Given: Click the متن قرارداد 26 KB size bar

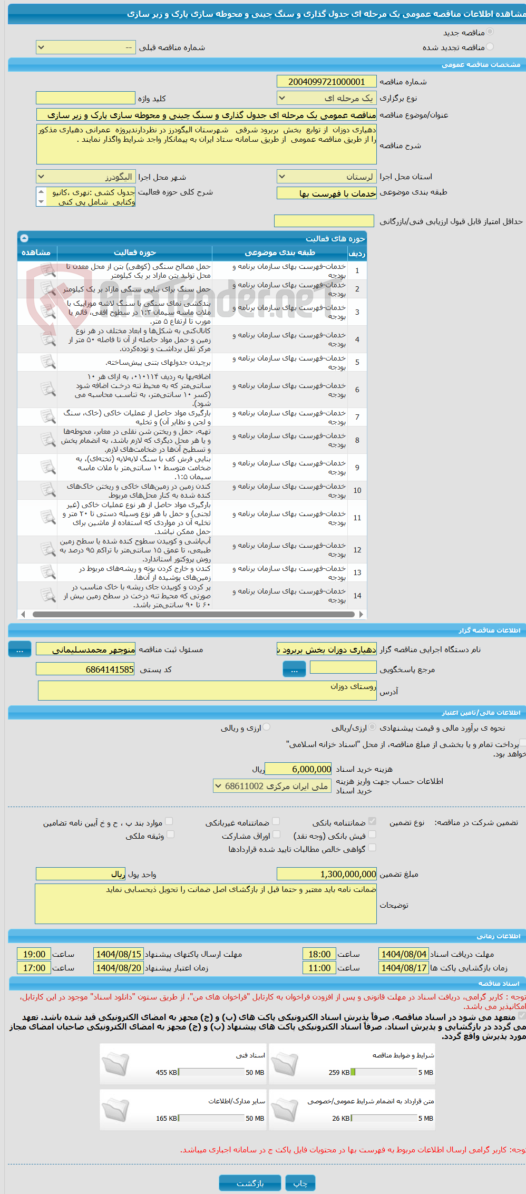Looking at the screenshot, I should (x=385, y=1118).
